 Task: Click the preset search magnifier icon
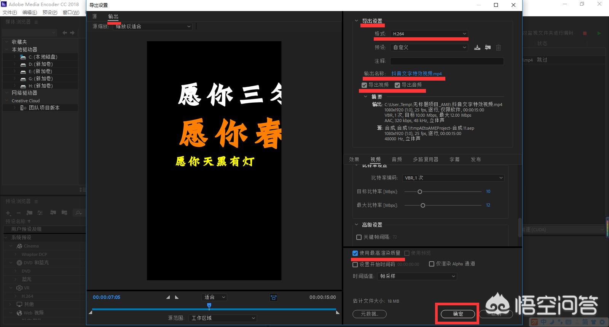click(x=78, y=213)
